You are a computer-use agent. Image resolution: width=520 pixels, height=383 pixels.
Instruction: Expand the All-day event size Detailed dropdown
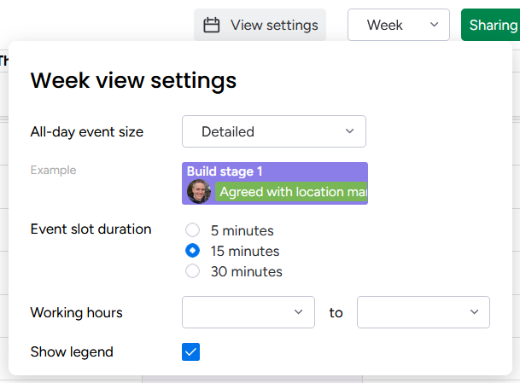(x=273, y=131)
